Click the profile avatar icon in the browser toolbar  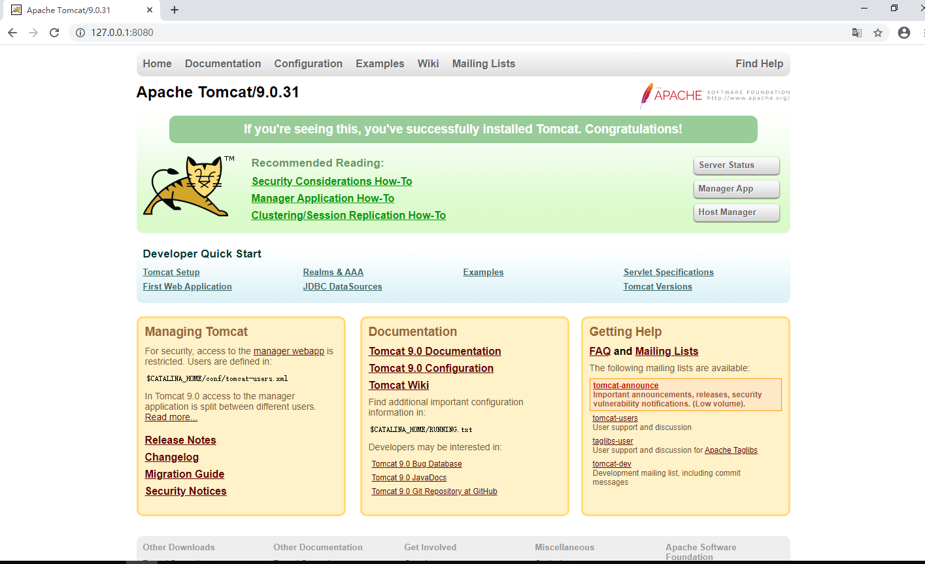coord(903,32)
